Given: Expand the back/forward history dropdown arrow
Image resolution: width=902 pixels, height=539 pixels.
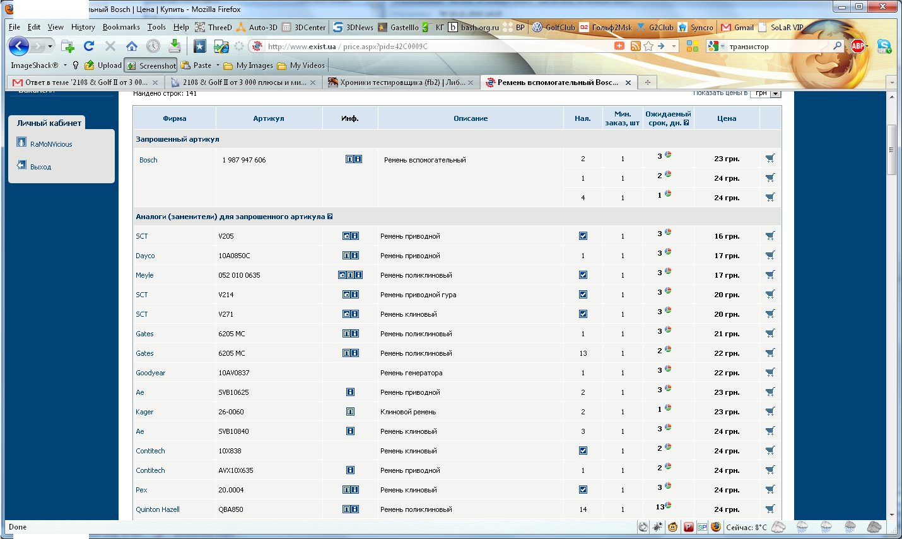Looking at the screenshot, I should (50, 46).
